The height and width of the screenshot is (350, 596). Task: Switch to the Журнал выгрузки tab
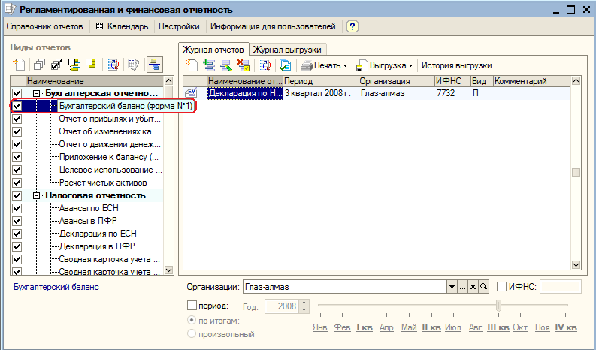287,50
